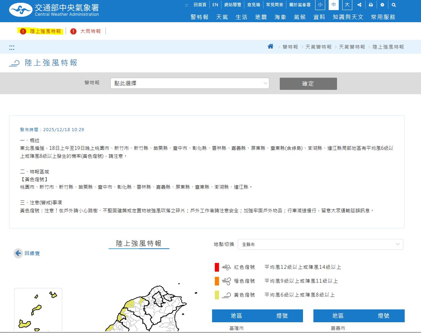Open the 天氣 navigation menu
This screenshot has height=333, width=421.
coord(222,17)
